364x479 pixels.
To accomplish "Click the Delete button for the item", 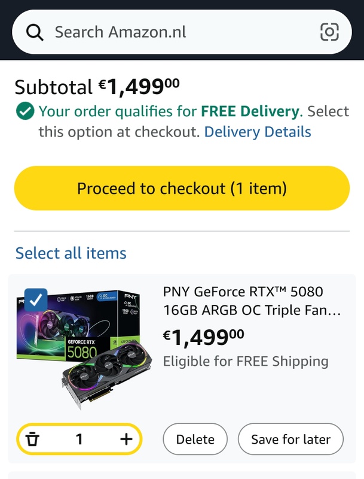I will pos(195,439).
